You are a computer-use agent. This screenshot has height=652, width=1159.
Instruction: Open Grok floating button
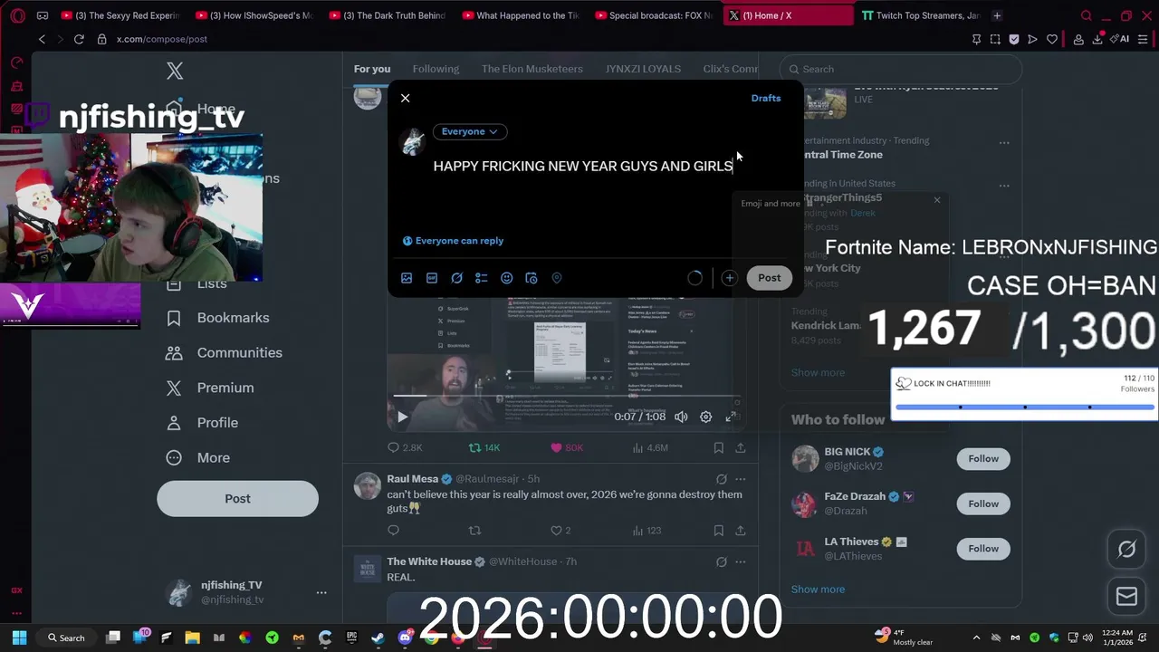point(1126,550)
